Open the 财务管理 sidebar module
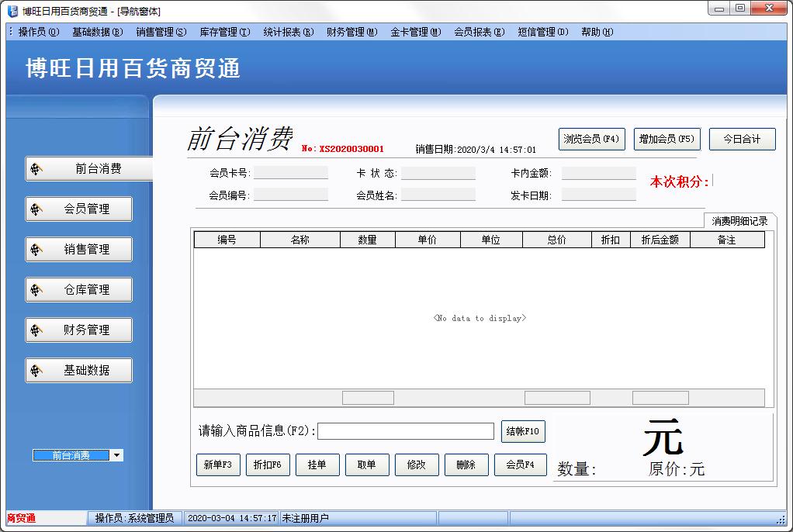Viewport: 793px width, 532px height. coord(79,330)
